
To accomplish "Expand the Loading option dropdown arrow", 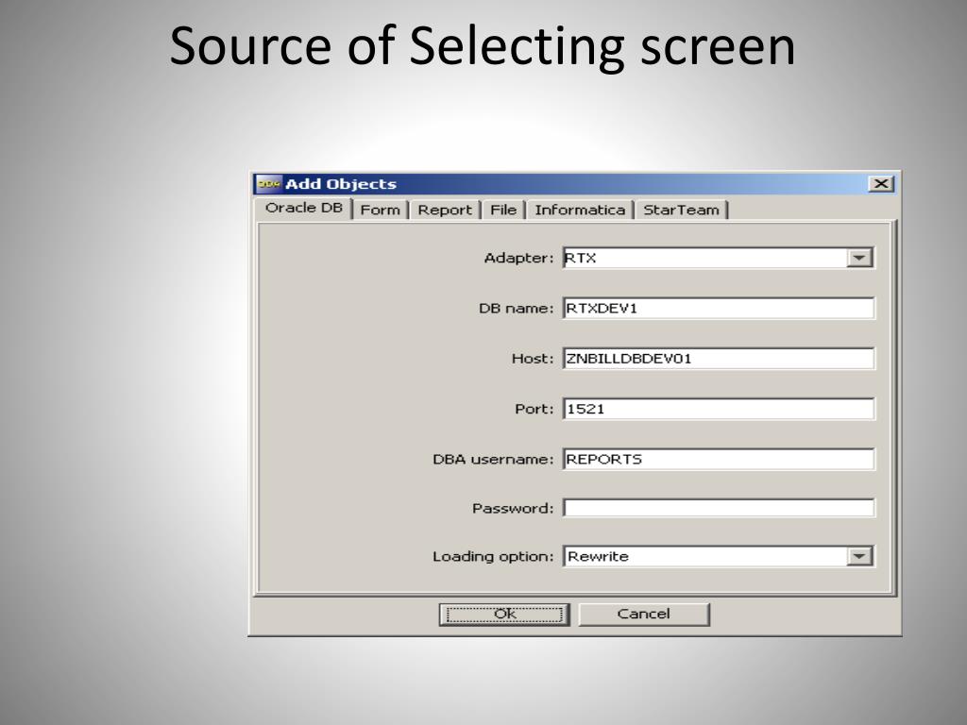I will pyautogui.click(x=858, y=556).
